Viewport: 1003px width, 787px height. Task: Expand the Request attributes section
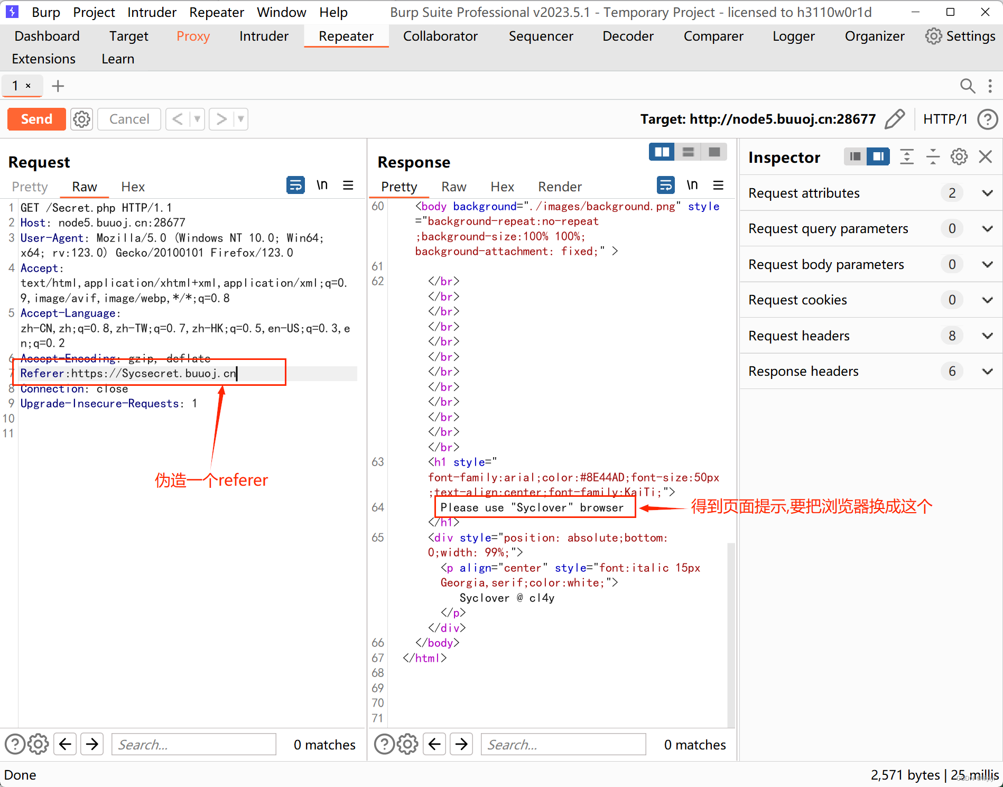(871, 193)
